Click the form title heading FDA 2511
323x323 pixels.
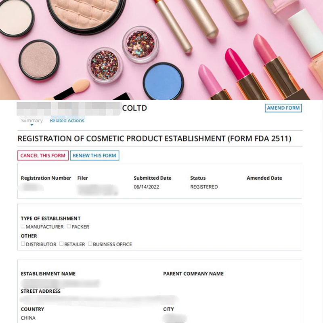click(x=154, y=138)
